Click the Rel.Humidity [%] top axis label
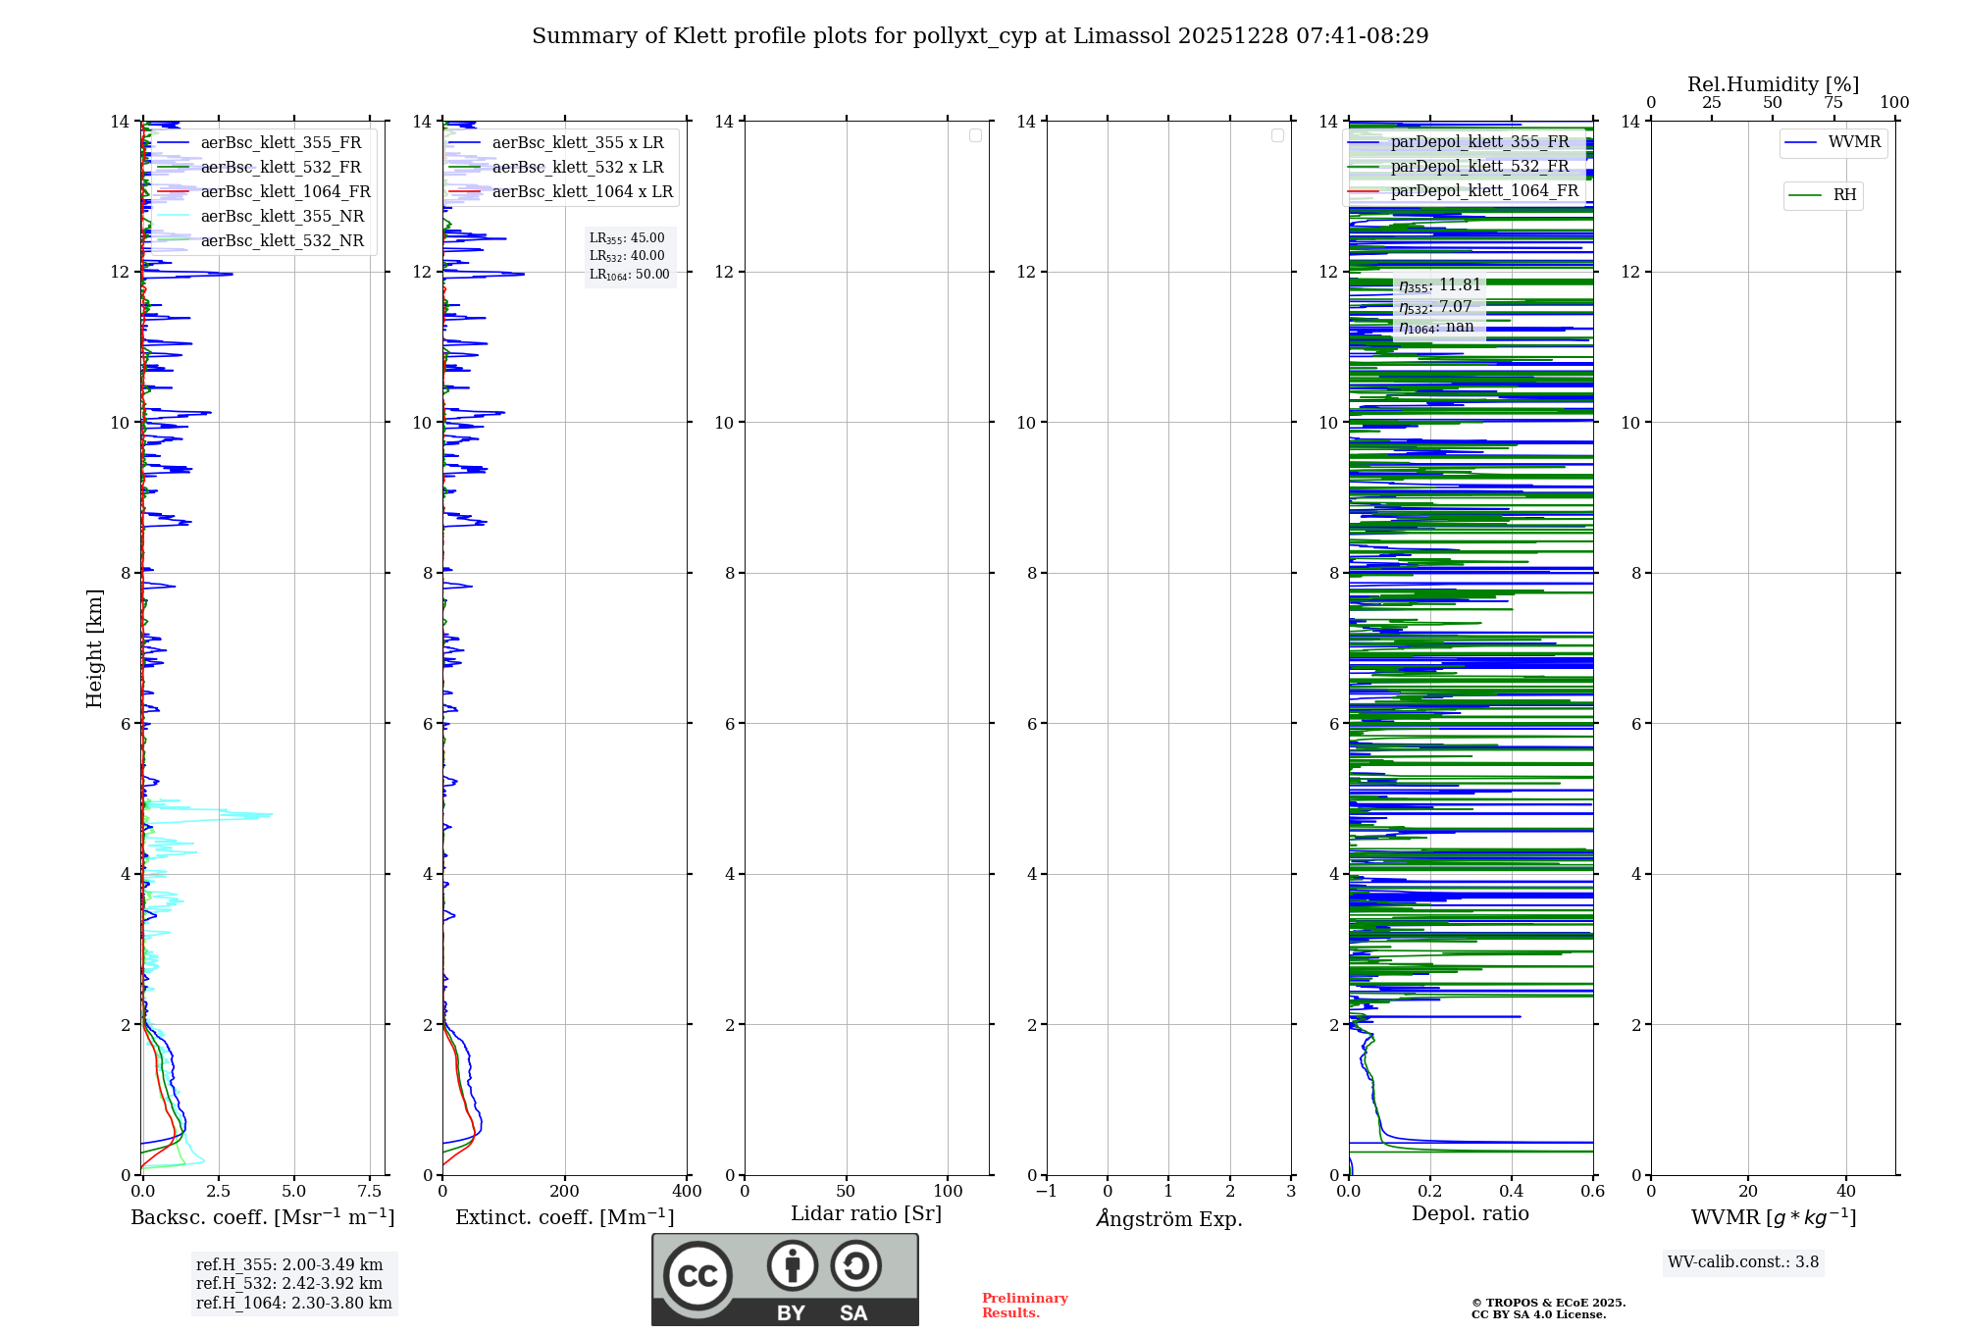 coord(1773,84)
